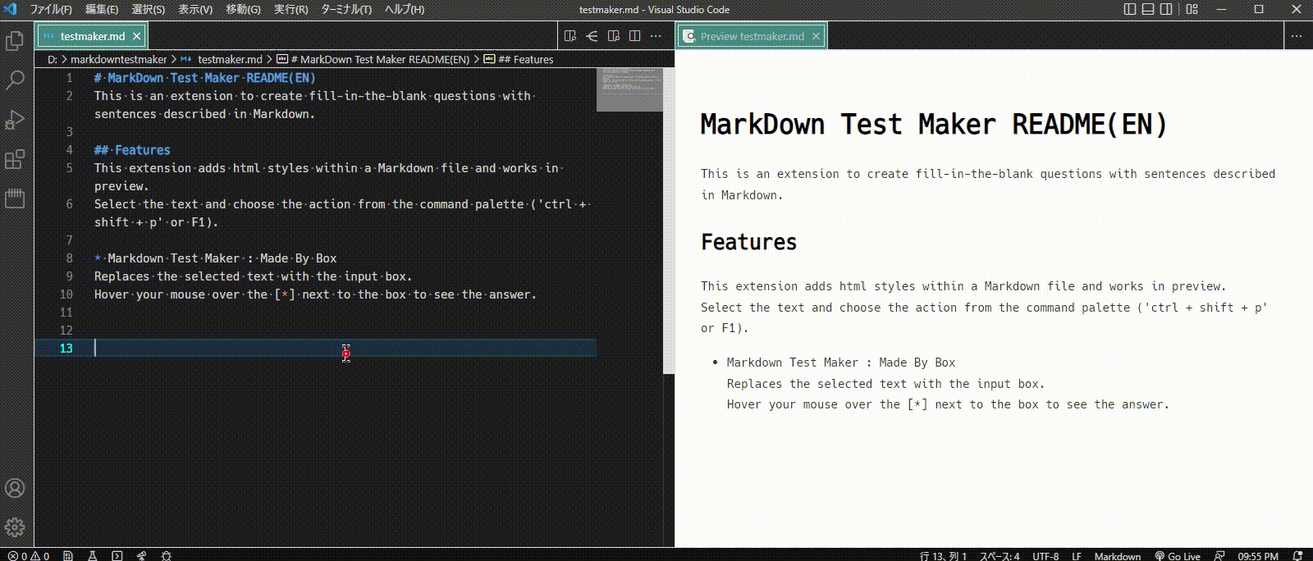
Task: Open preview pane More Actions ellipsis
Action: 1297,36
